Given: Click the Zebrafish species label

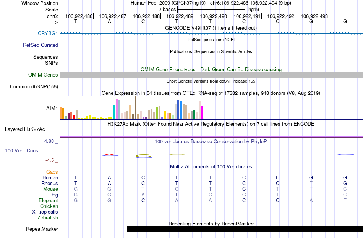Looking at the screenshot, I should pyautogui.click(x=48, y=217).
